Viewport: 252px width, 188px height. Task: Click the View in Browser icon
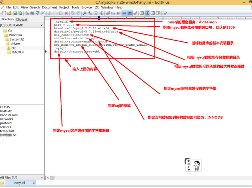pos(43,13)
